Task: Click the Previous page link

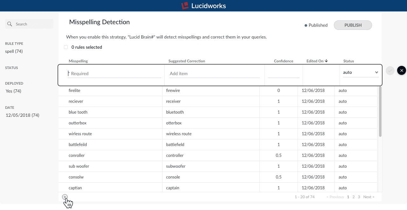Action: pos(335,197)
